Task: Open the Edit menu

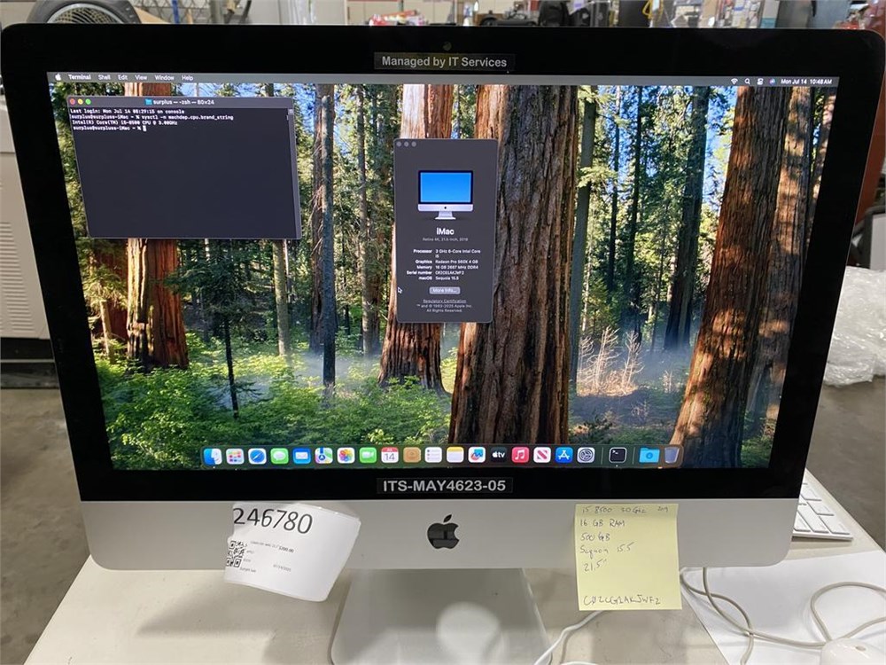Action: (x=122, y=77)
